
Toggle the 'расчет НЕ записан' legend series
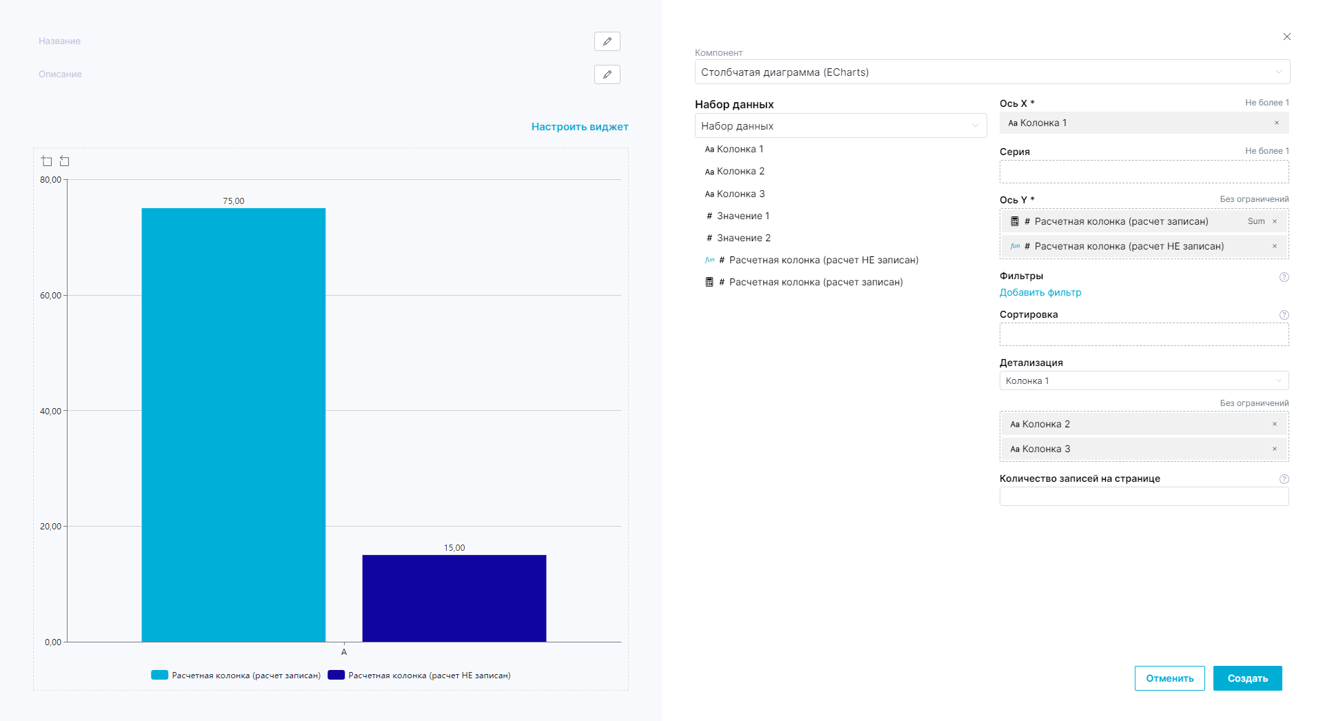click(419, 676)
